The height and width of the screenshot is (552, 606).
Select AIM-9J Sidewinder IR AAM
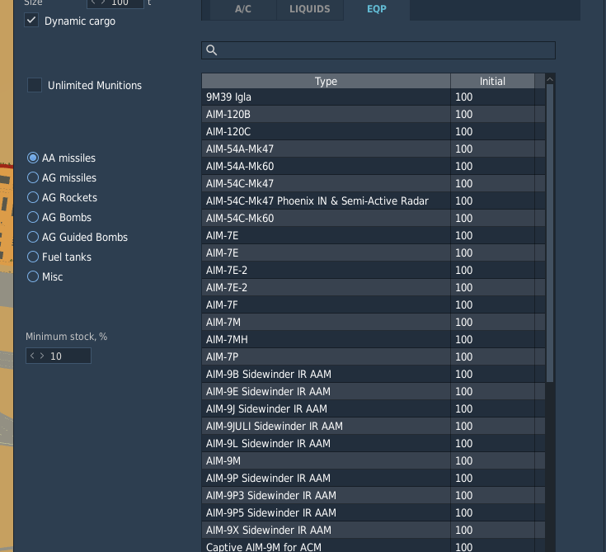pyautogui.click(x=373, y=409)
